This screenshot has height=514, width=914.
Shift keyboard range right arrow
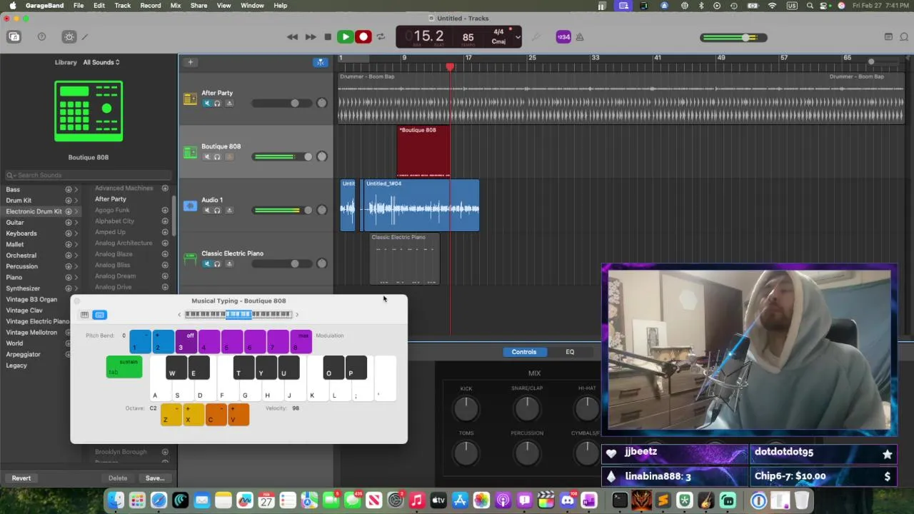(297, 315)
